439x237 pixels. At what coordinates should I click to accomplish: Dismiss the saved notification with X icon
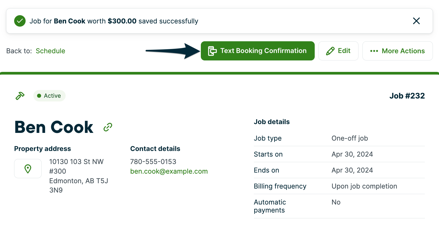point(416,21)
